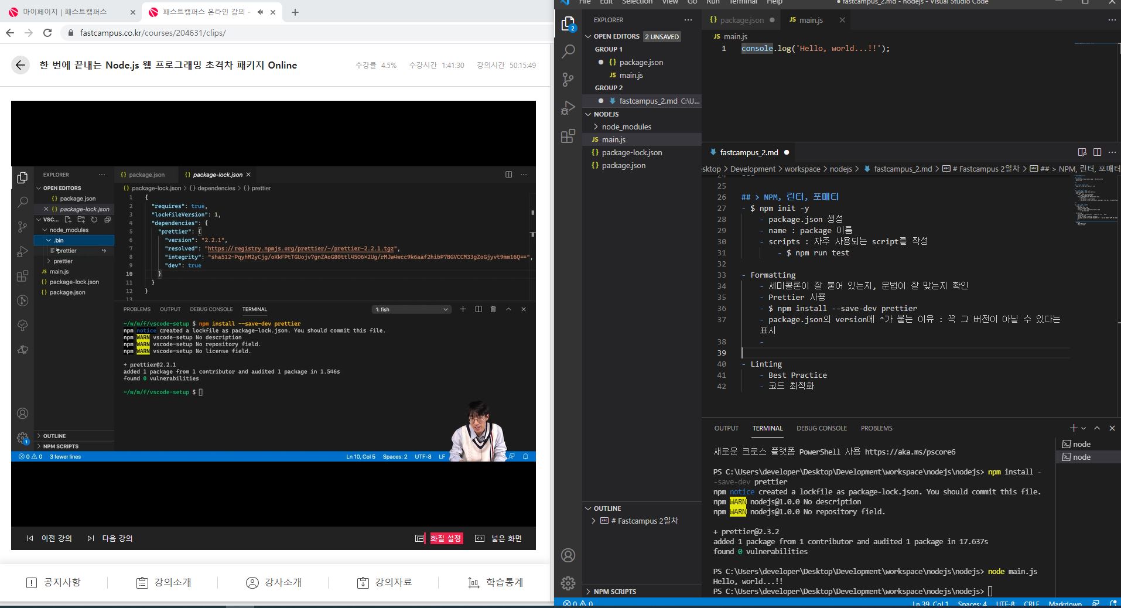Click nodejs breadcrumb segment

point(841,169)
